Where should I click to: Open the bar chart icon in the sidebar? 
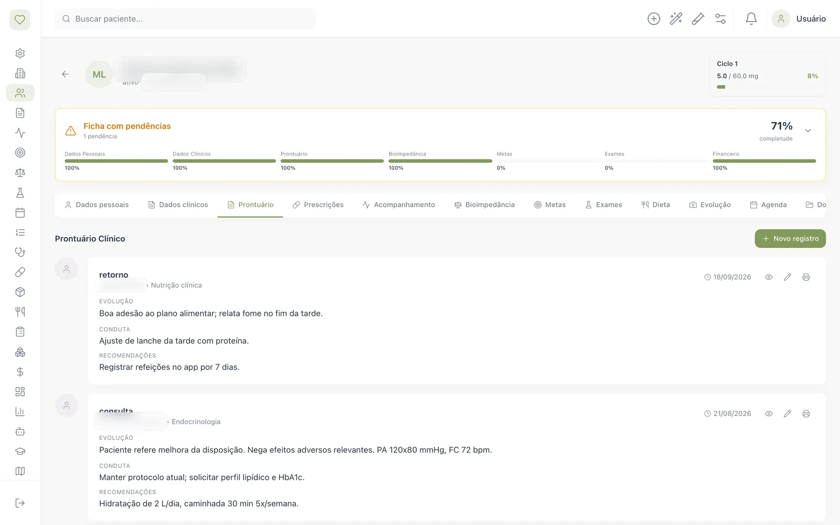[20, 412]
